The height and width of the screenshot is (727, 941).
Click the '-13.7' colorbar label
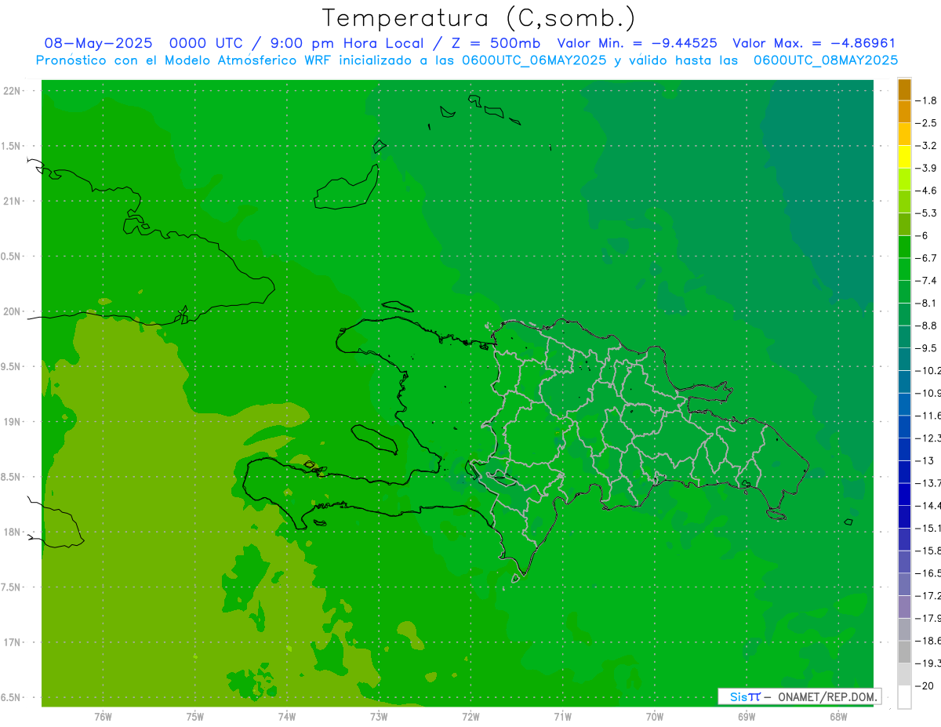pos(928,482)
